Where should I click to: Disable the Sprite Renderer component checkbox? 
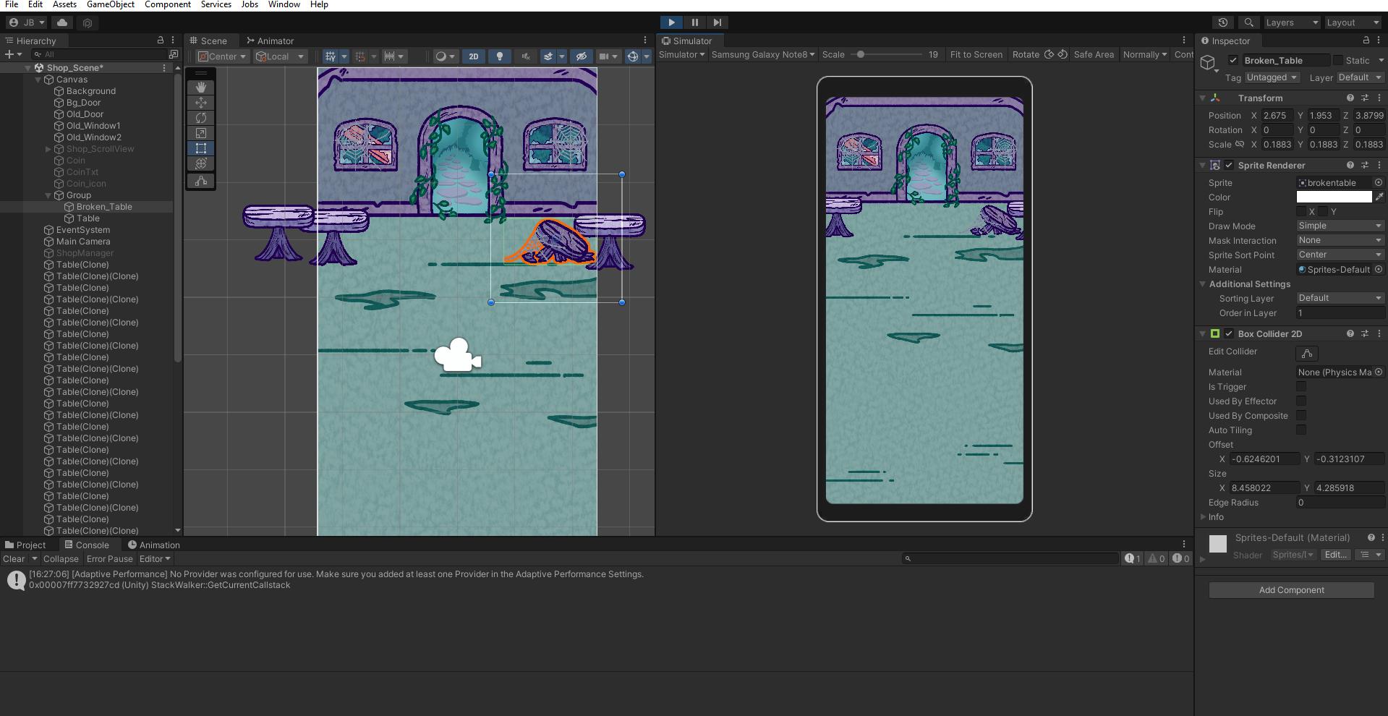coord(1228,165)
